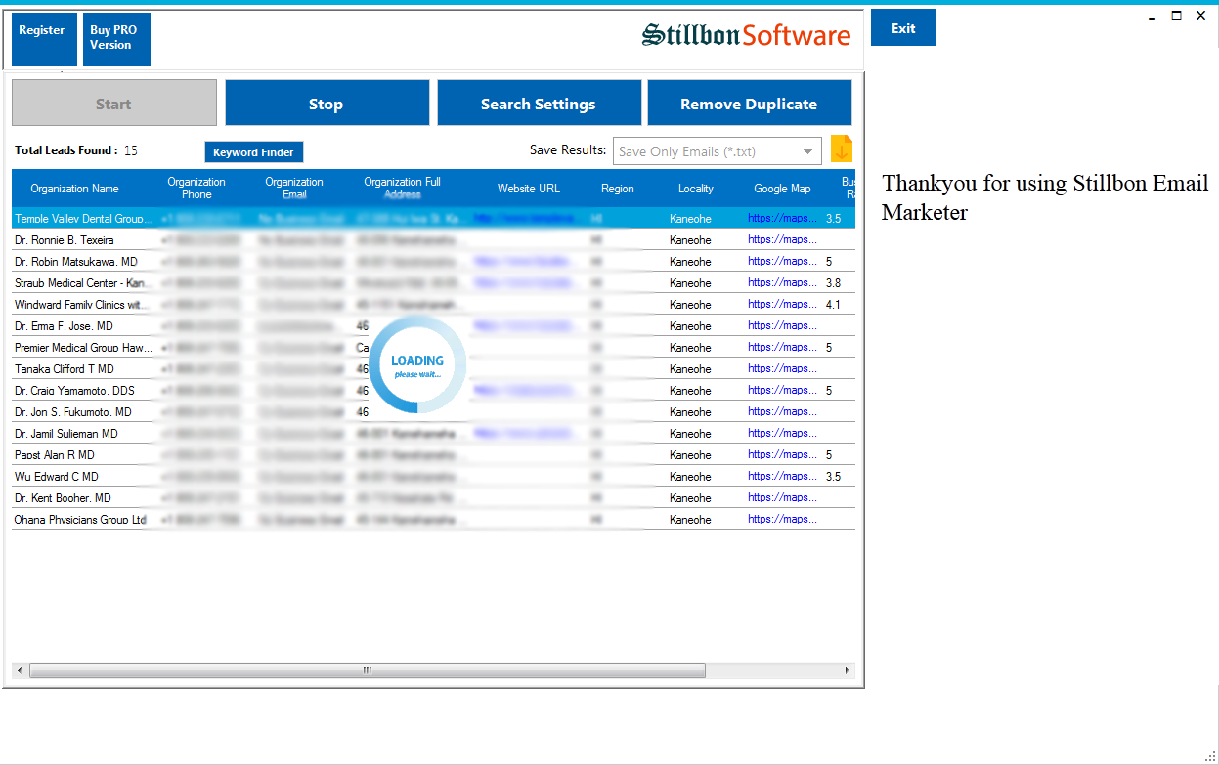The width and height of the screenshot is (1219, 765).
Task: Click the Register button
Action: [44, 39]
